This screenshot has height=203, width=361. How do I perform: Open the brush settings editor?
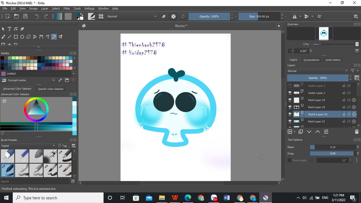pos(91,16)
